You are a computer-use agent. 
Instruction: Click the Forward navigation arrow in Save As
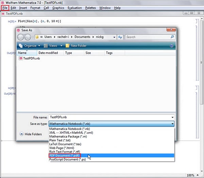coord(28,37)
